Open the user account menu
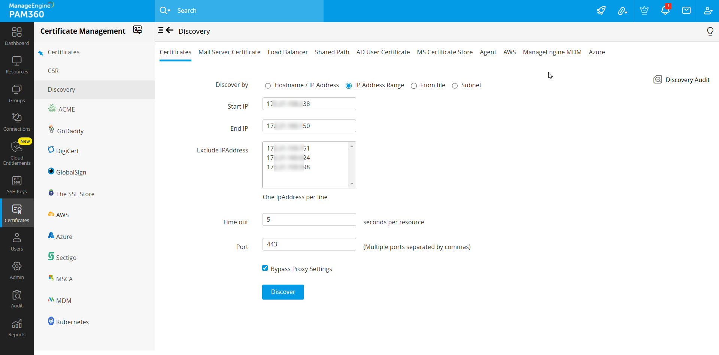Screen dimensions: 719x355 708,10
